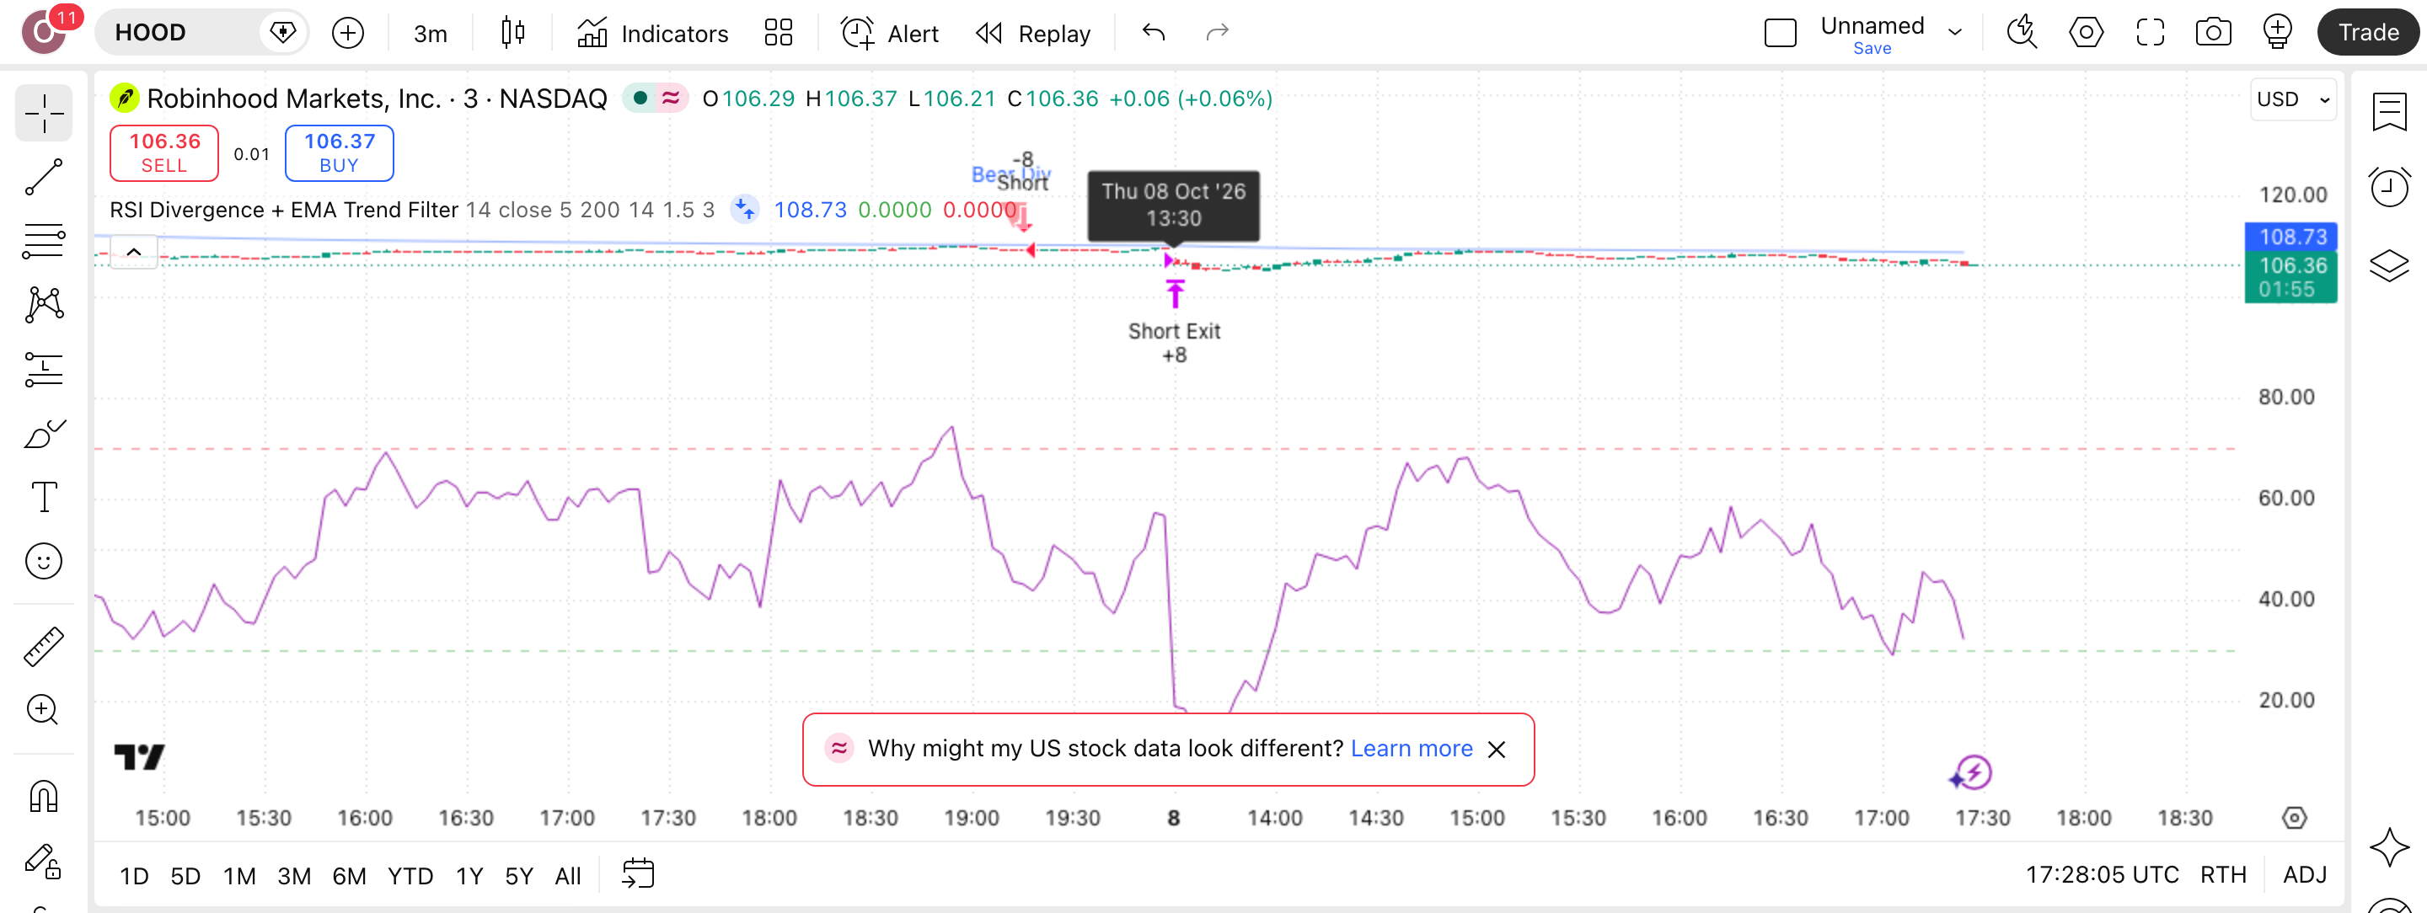The width and height of the screenshot is (2427, 913).
Task: Add a symbol to compare
Action: pos(348,33)
